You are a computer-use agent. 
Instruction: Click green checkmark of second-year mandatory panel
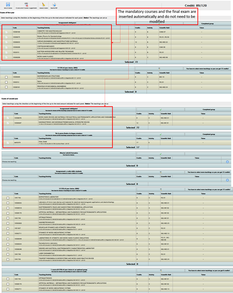161,110
